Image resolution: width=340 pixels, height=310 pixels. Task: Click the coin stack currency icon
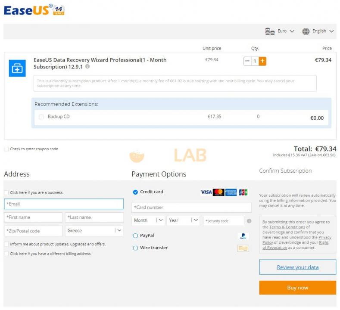270,31
